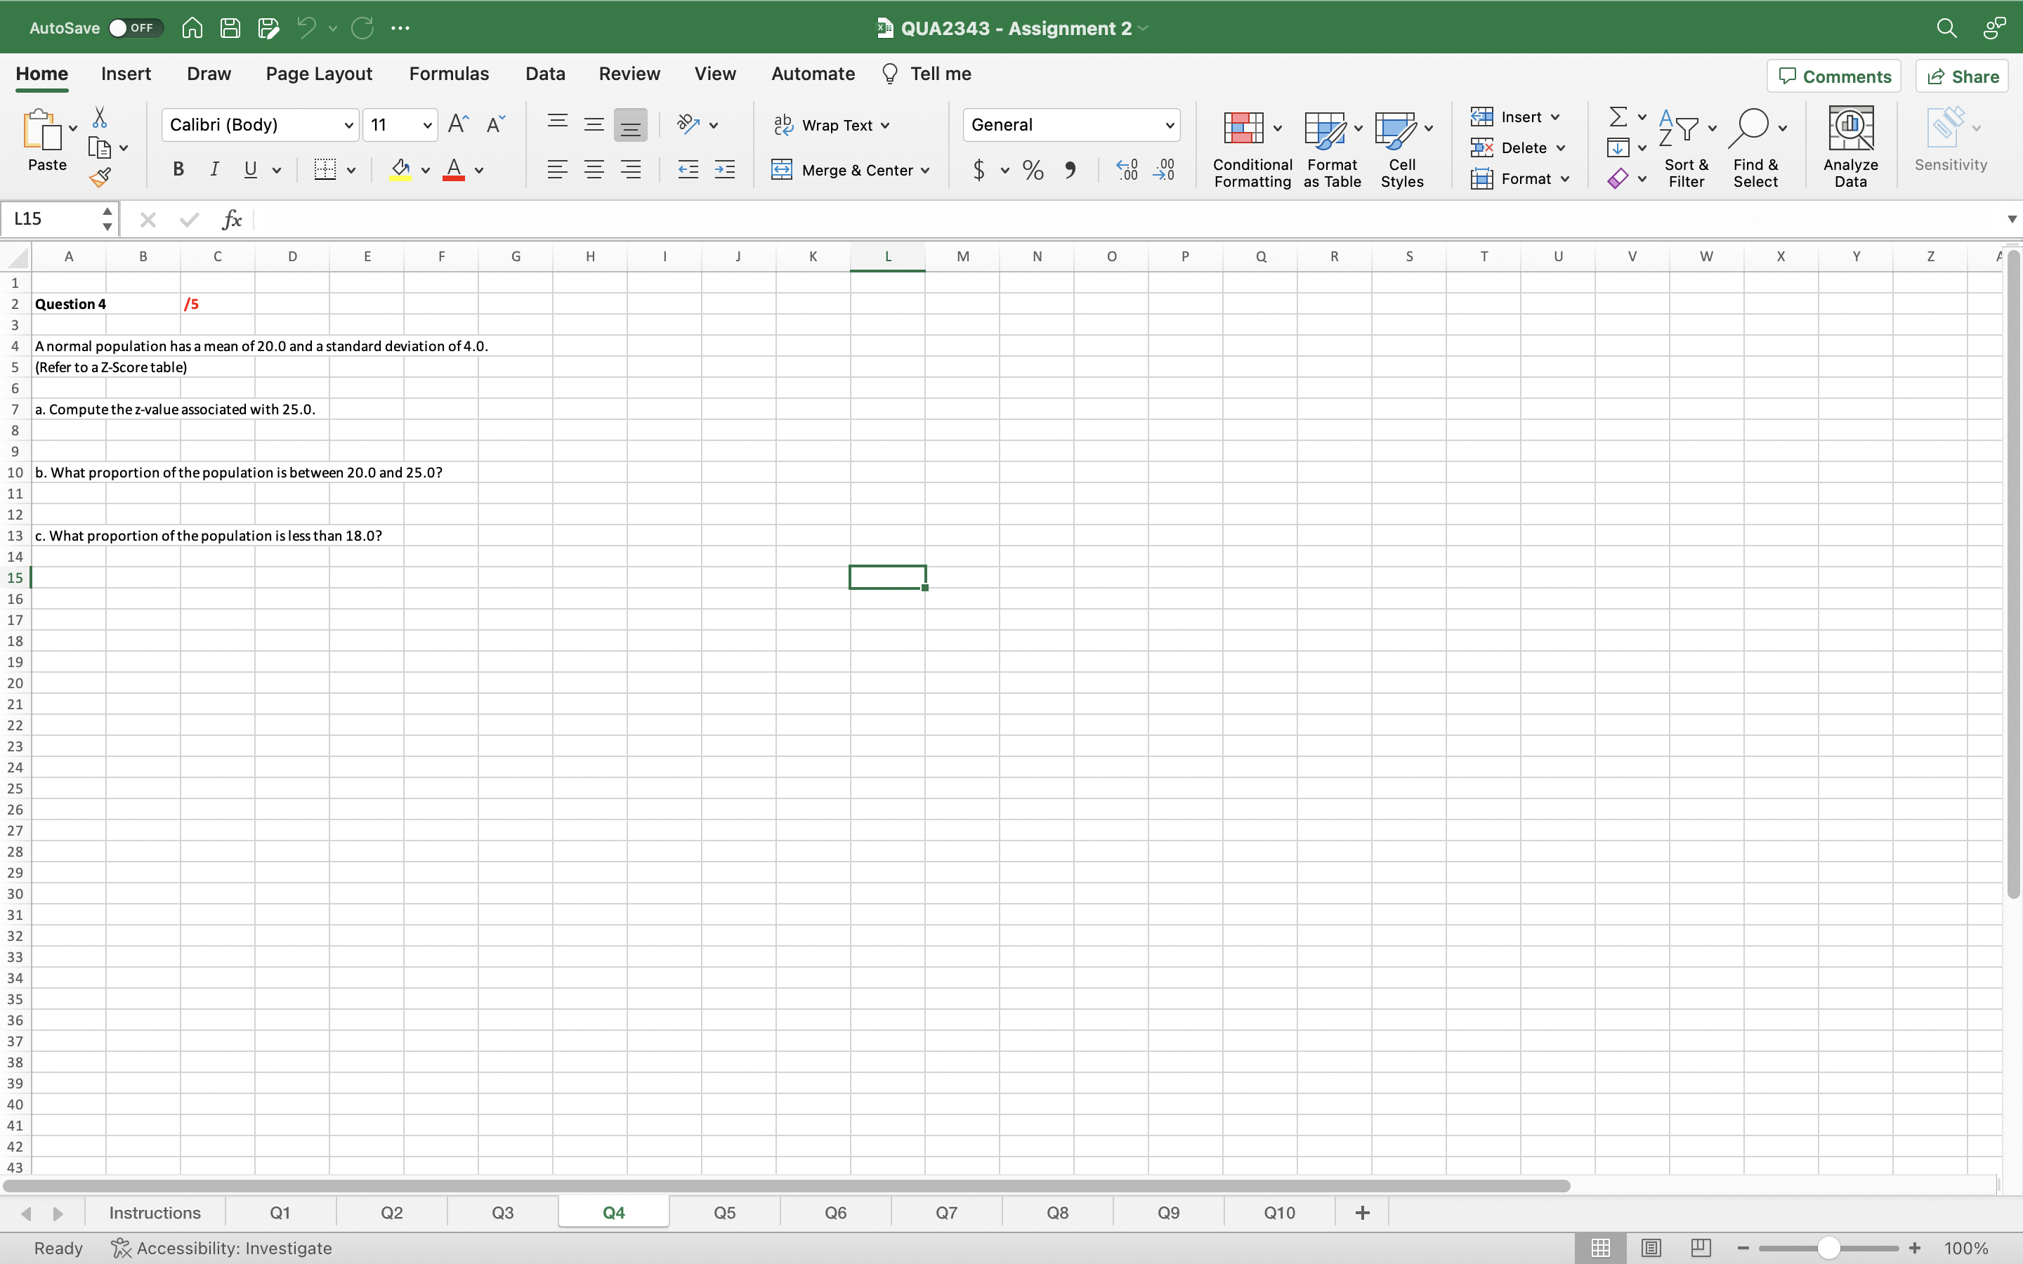Click the Increase Indent icon

tap(725, 170)
